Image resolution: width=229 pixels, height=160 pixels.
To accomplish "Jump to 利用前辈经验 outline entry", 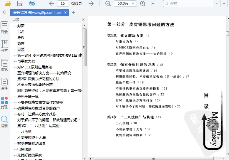I will click(x=49, y=91).
